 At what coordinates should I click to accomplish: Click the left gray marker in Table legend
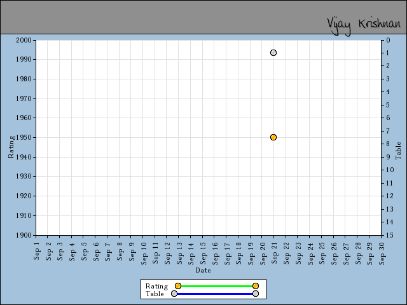tap(174, 294)
